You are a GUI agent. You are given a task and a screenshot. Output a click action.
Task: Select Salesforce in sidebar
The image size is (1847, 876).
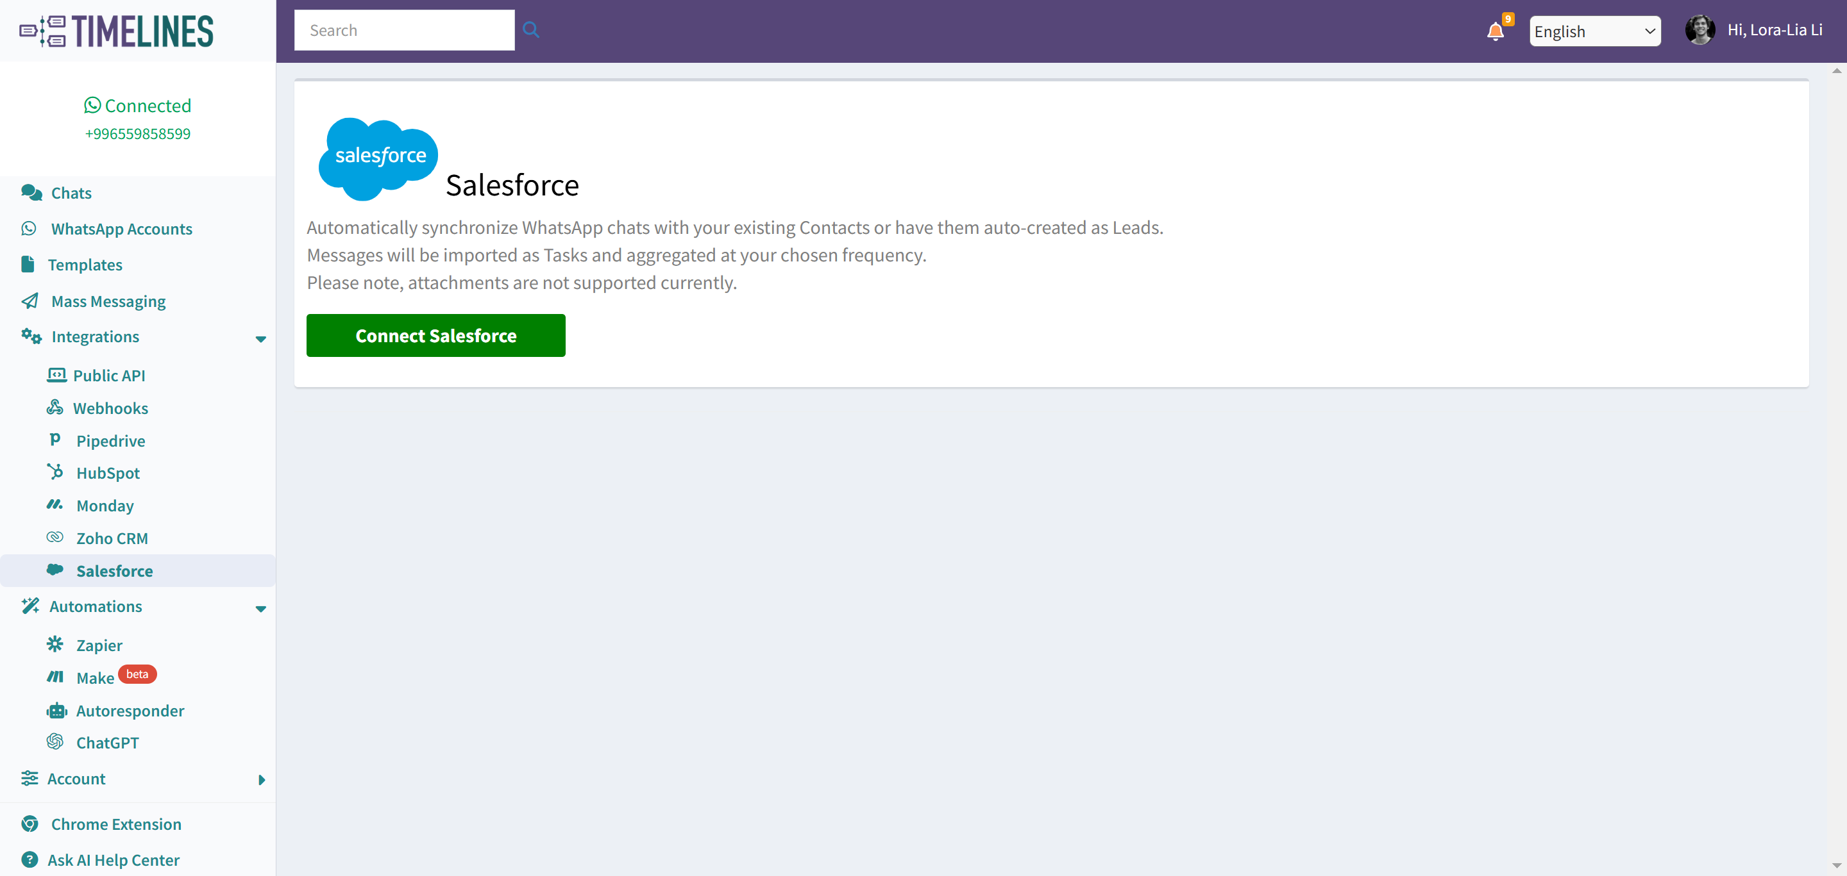click(x=138, y=571)
